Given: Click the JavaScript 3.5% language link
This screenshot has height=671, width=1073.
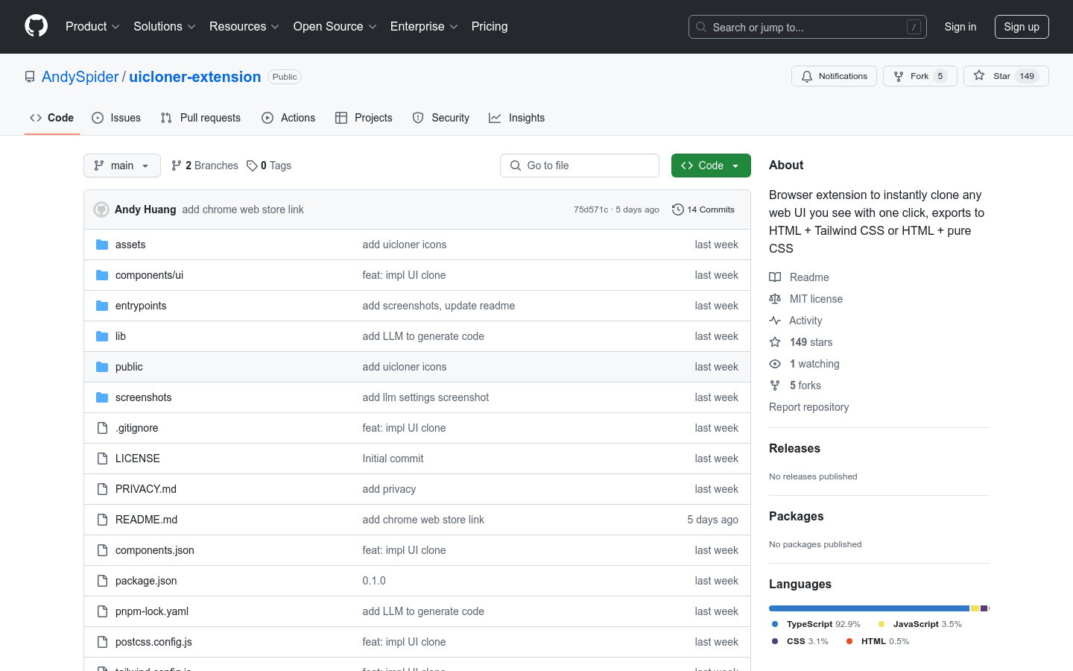Looking at the screenshot, I should pos(920,624).
